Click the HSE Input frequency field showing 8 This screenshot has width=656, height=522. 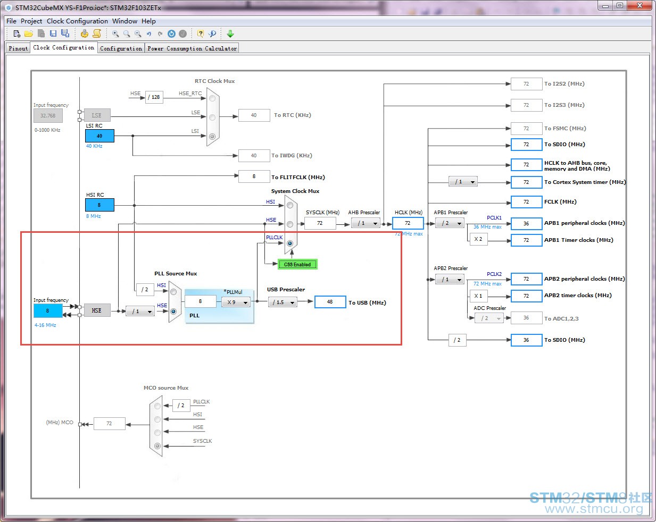(x=48, y=311)
